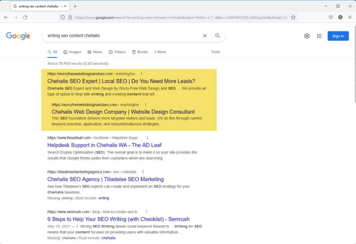Screen dimensions: 356x244
Task: Click the first worryfreewebdesignandseo.com URL
Action: (x=91, y=74)
